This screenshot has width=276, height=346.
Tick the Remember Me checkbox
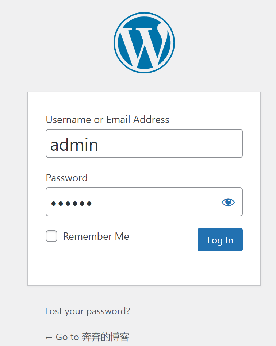pyautogui.click(x=51, y=236)
